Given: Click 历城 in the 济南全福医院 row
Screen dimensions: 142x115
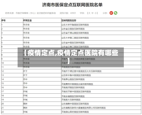Looking at the screenshot, I should (25, 96).
